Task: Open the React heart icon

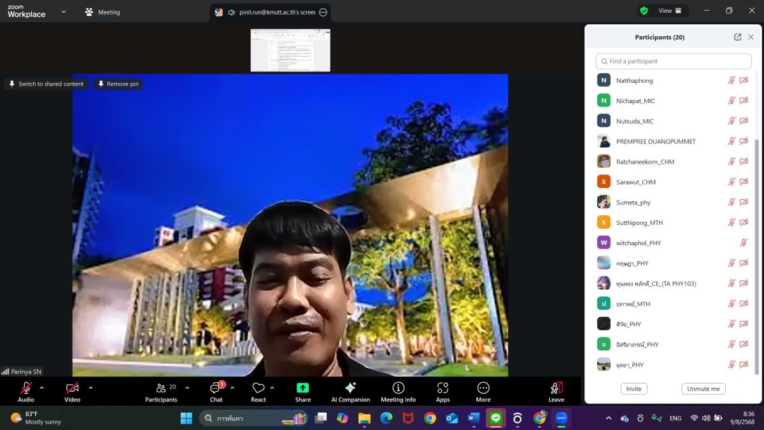Action: click(258, 392)
